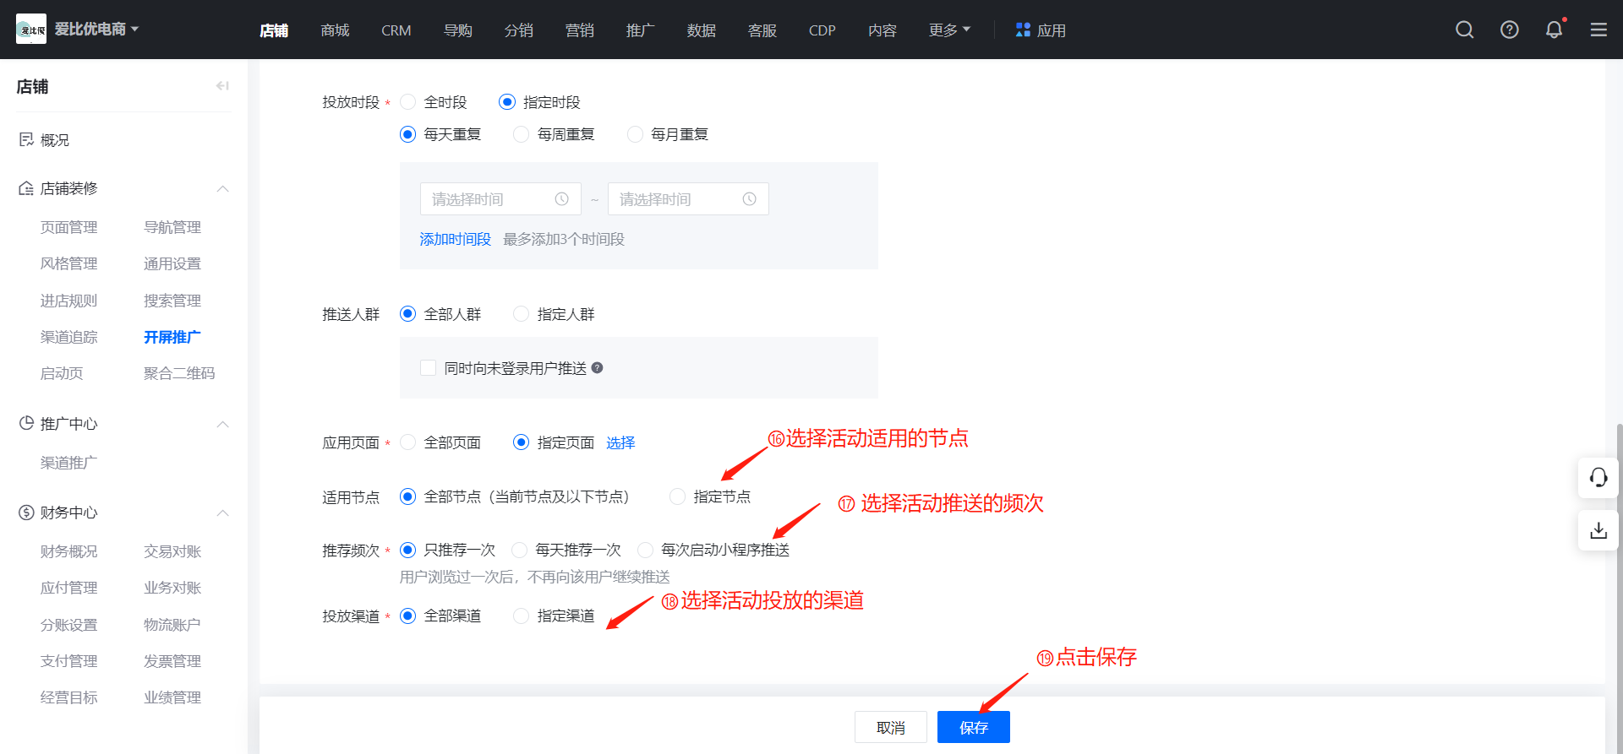Select 只推荐一次 radio button

(x=408, y=550)
